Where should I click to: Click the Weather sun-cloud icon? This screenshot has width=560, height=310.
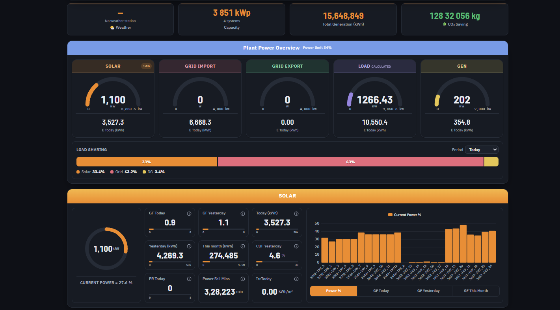(112, 28)
